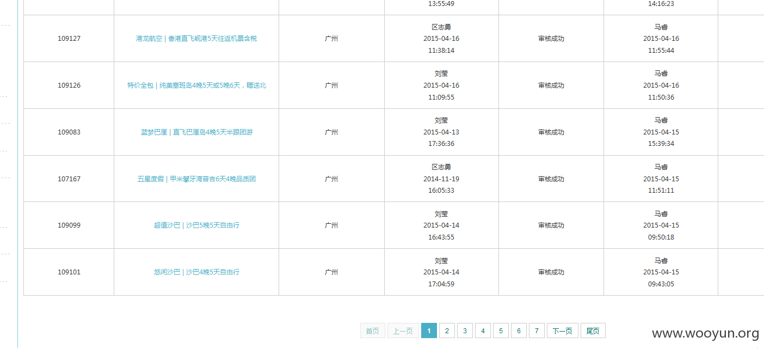764x349 pixels.
Task: Go to pagination page 3
Action: point(465,330)
